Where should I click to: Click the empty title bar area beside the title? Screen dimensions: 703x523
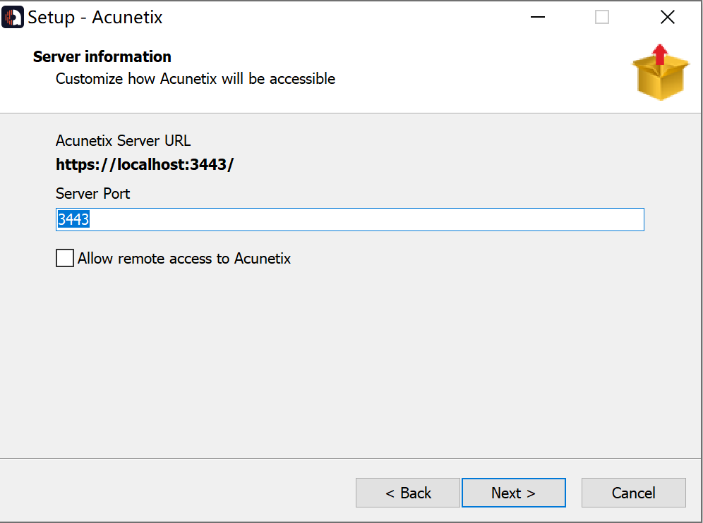tap(339, 17)
